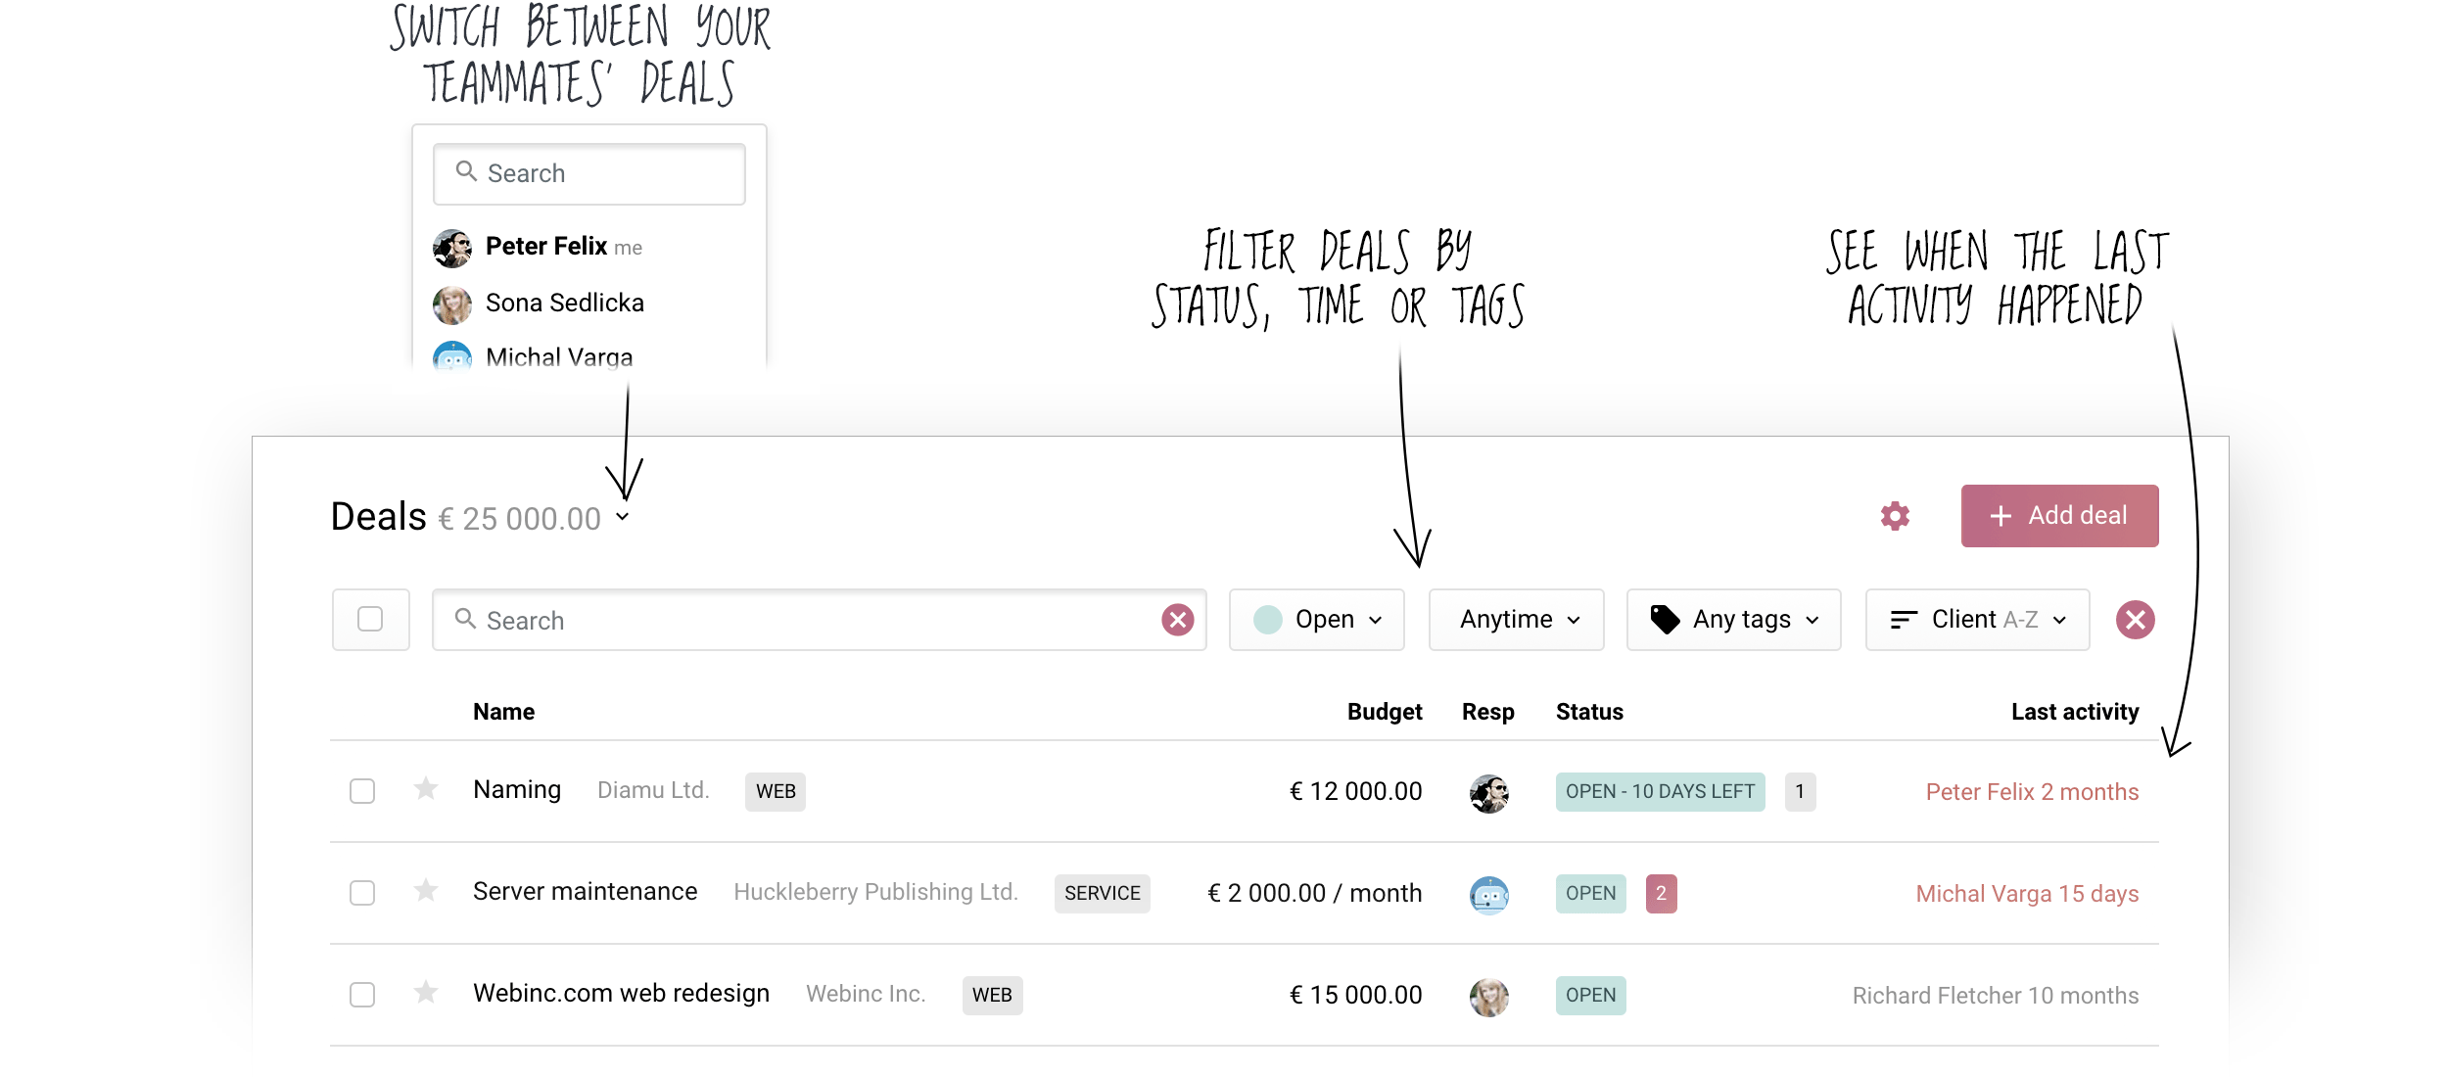Open the Client A-Z sort dropdown
Viewport: 2448px width, 1077px height.
[x=1978, y=620]
